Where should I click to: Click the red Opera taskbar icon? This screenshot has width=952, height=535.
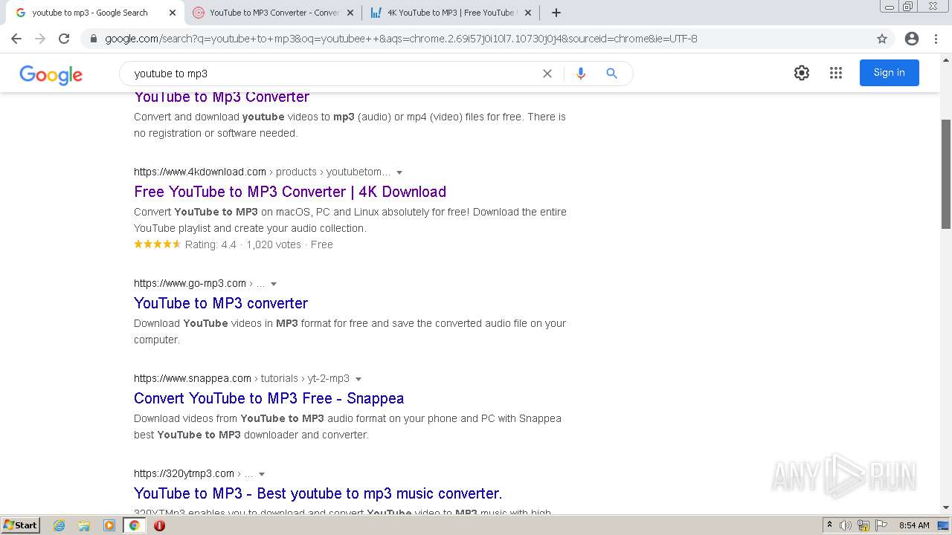[x=159, y=525]
